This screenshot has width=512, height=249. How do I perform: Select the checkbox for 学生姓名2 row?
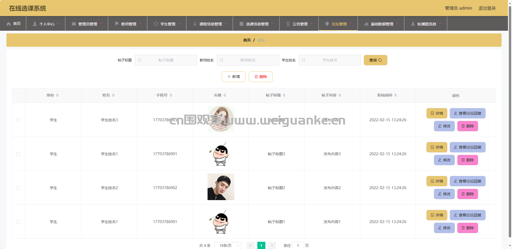(x=18, y=188)
